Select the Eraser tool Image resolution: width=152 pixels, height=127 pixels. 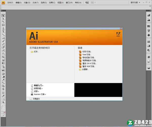(3, 50)
